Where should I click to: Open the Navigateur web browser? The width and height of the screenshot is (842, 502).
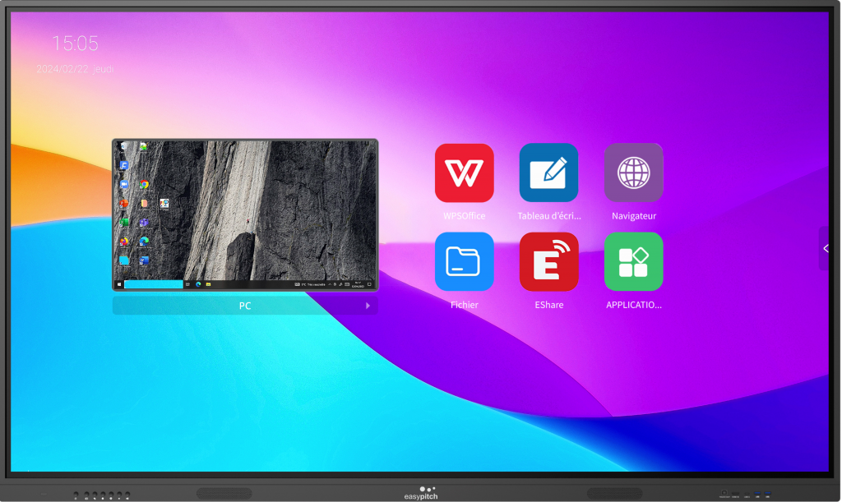pos(633,173)
